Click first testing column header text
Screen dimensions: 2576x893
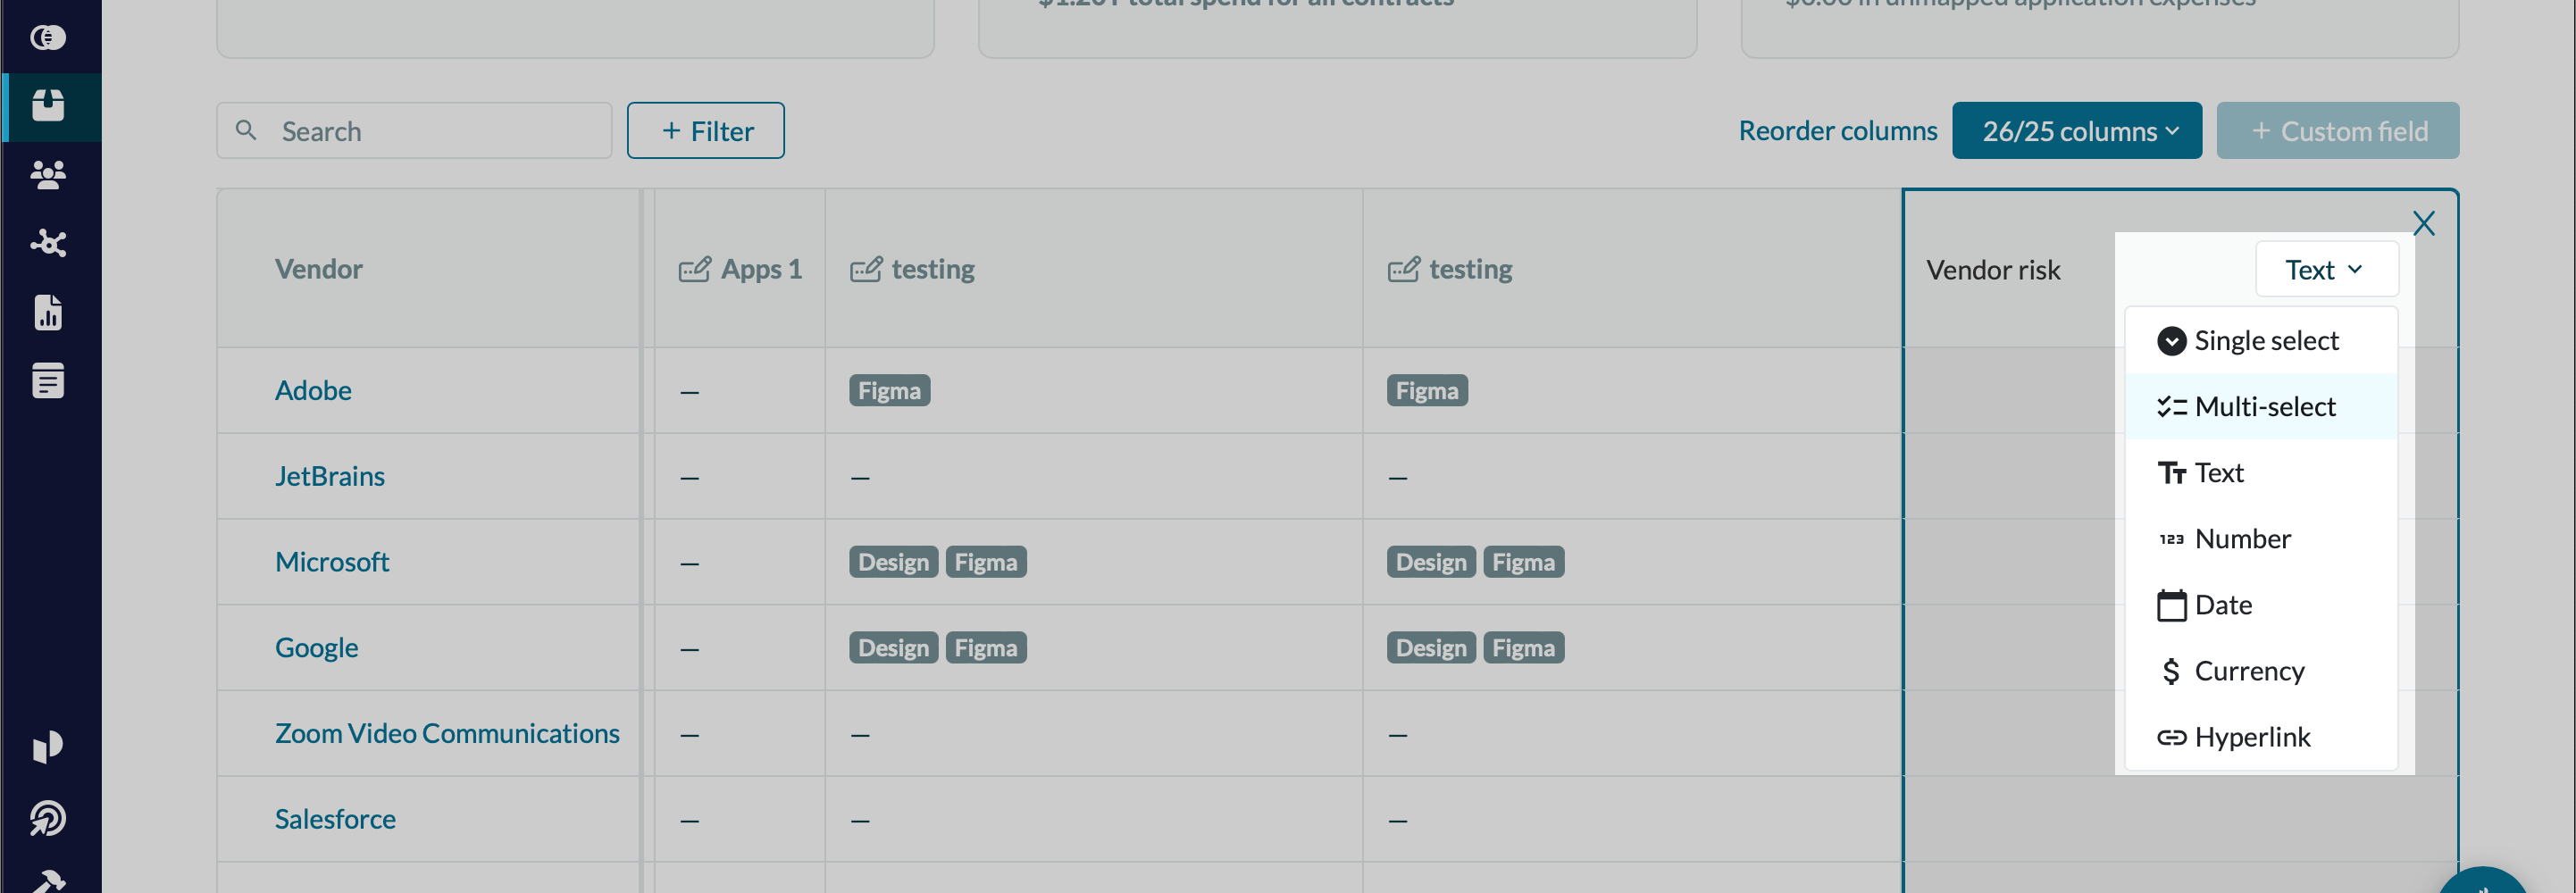(932, 268)
